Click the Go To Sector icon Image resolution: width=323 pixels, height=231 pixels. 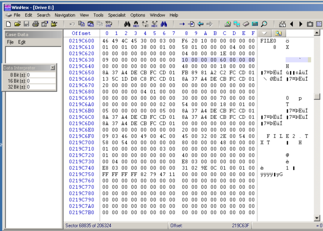191,24
